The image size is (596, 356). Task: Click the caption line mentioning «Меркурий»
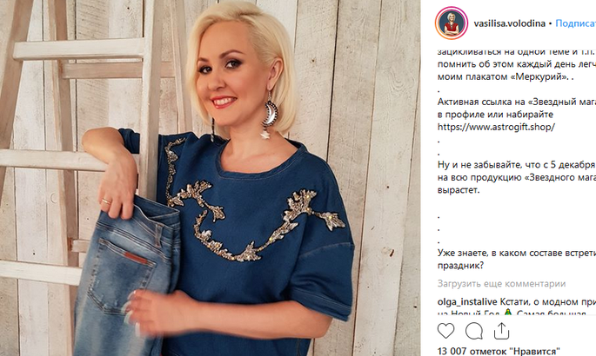pyautogui.click(x=506, y=76)
